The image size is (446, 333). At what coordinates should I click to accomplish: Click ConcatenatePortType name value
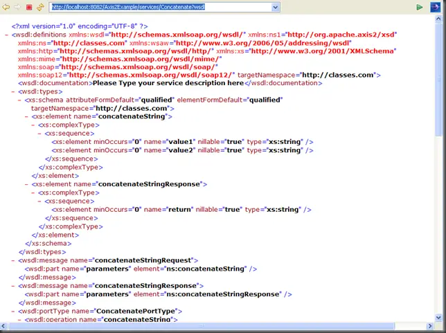tap(136, 312)
